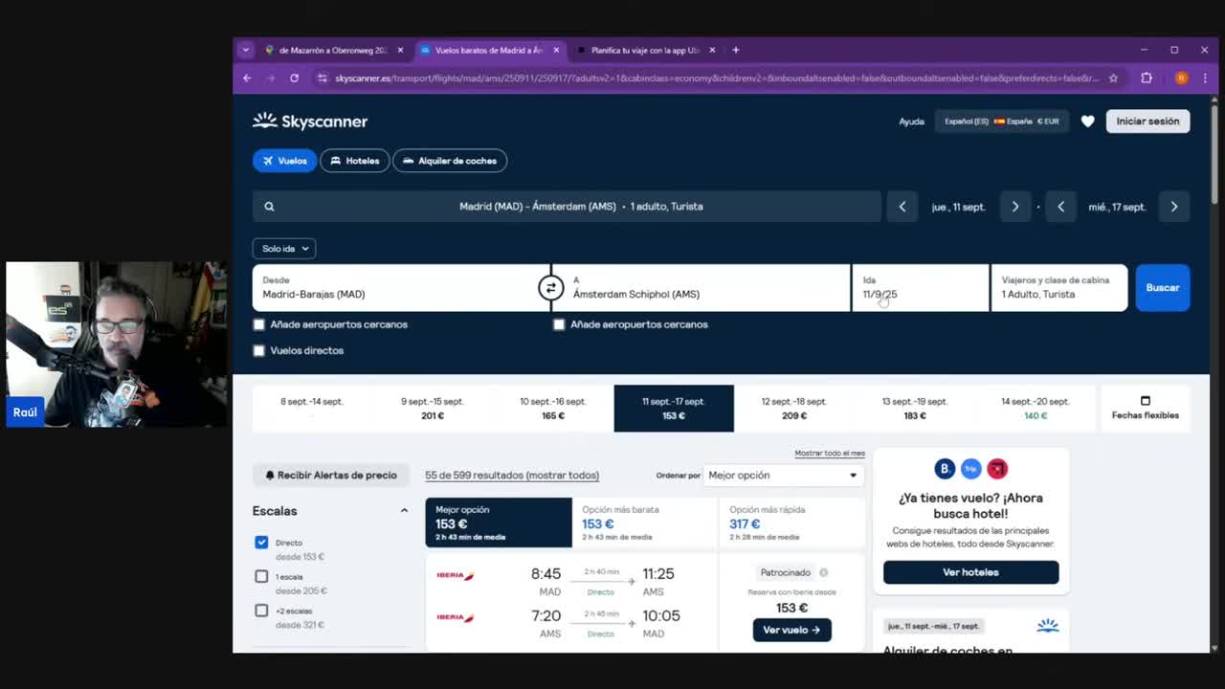Screen dimensions: 1225x689
Task: Reload the Skyscanner page
Action: (x=294, y=78)
